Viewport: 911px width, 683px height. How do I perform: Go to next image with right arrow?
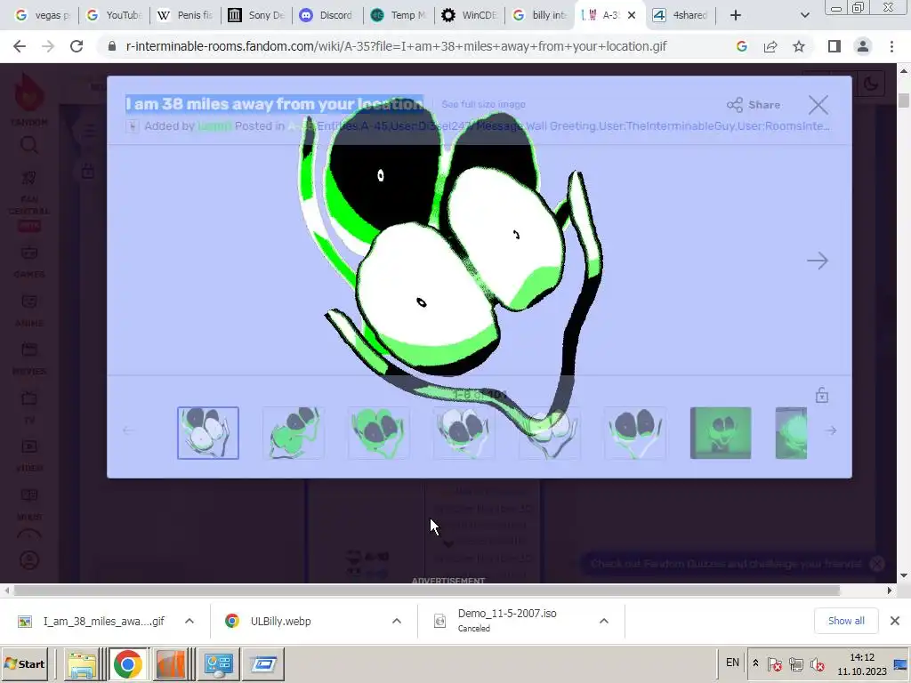coord(818,261)
